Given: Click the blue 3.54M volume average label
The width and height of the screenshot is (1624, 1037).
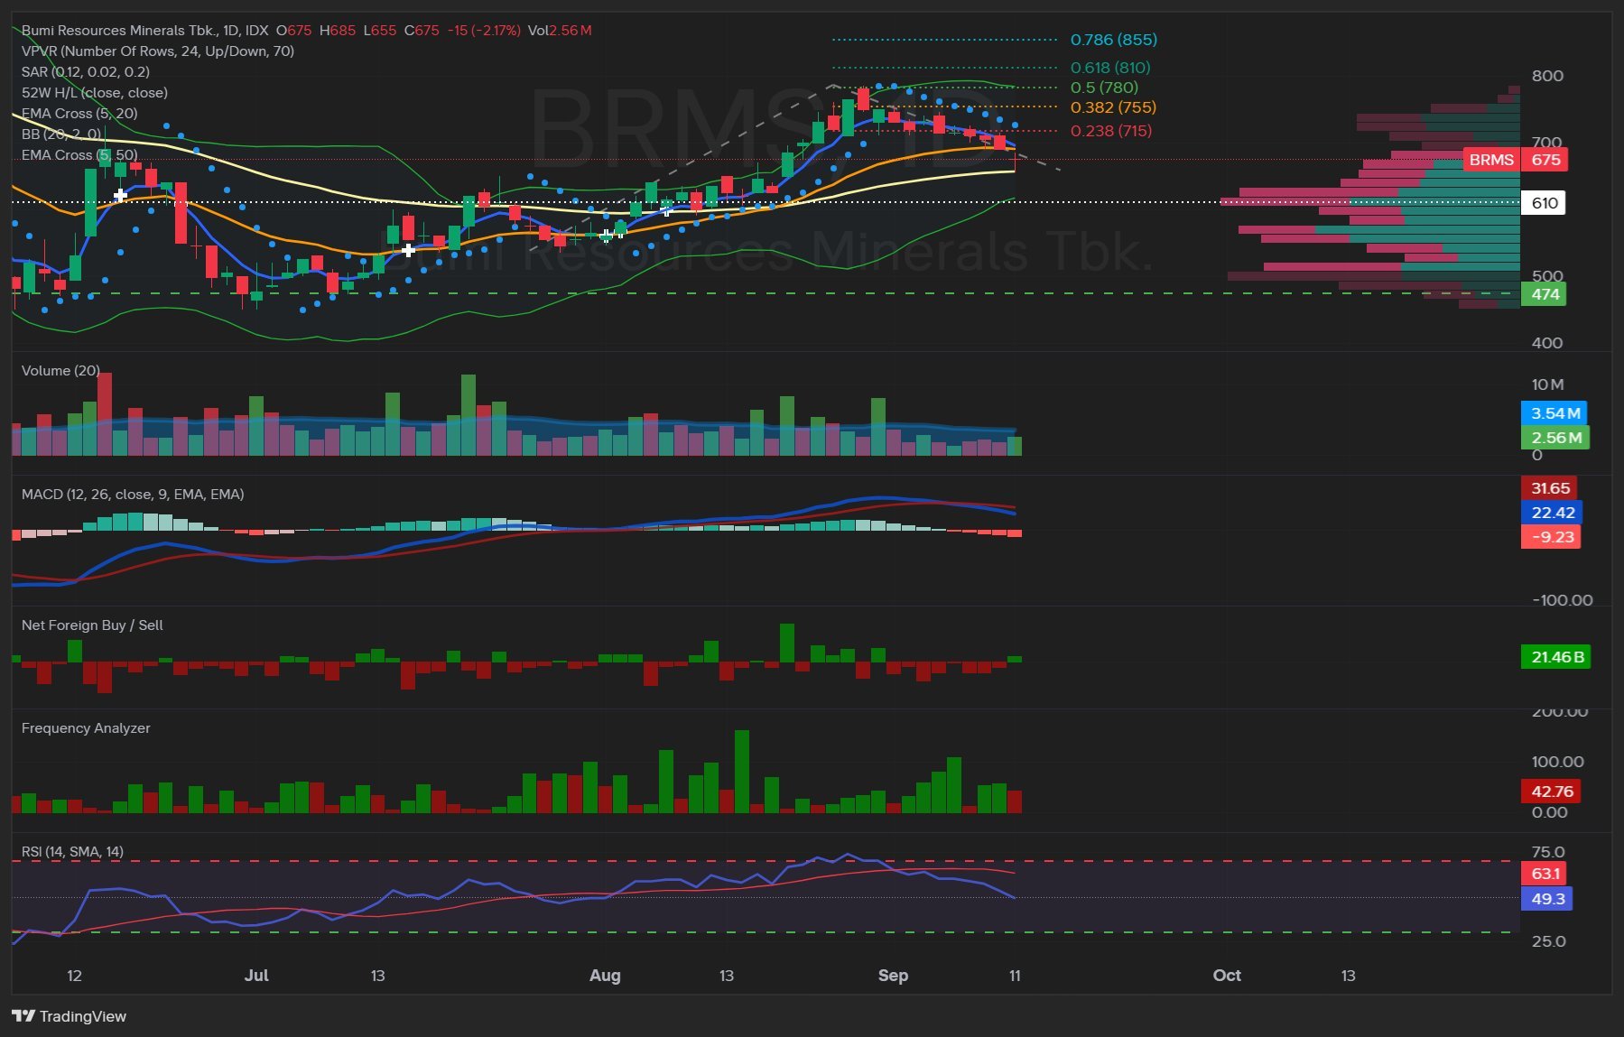Looking at the screenshot, I should [x=1554, y=413].
